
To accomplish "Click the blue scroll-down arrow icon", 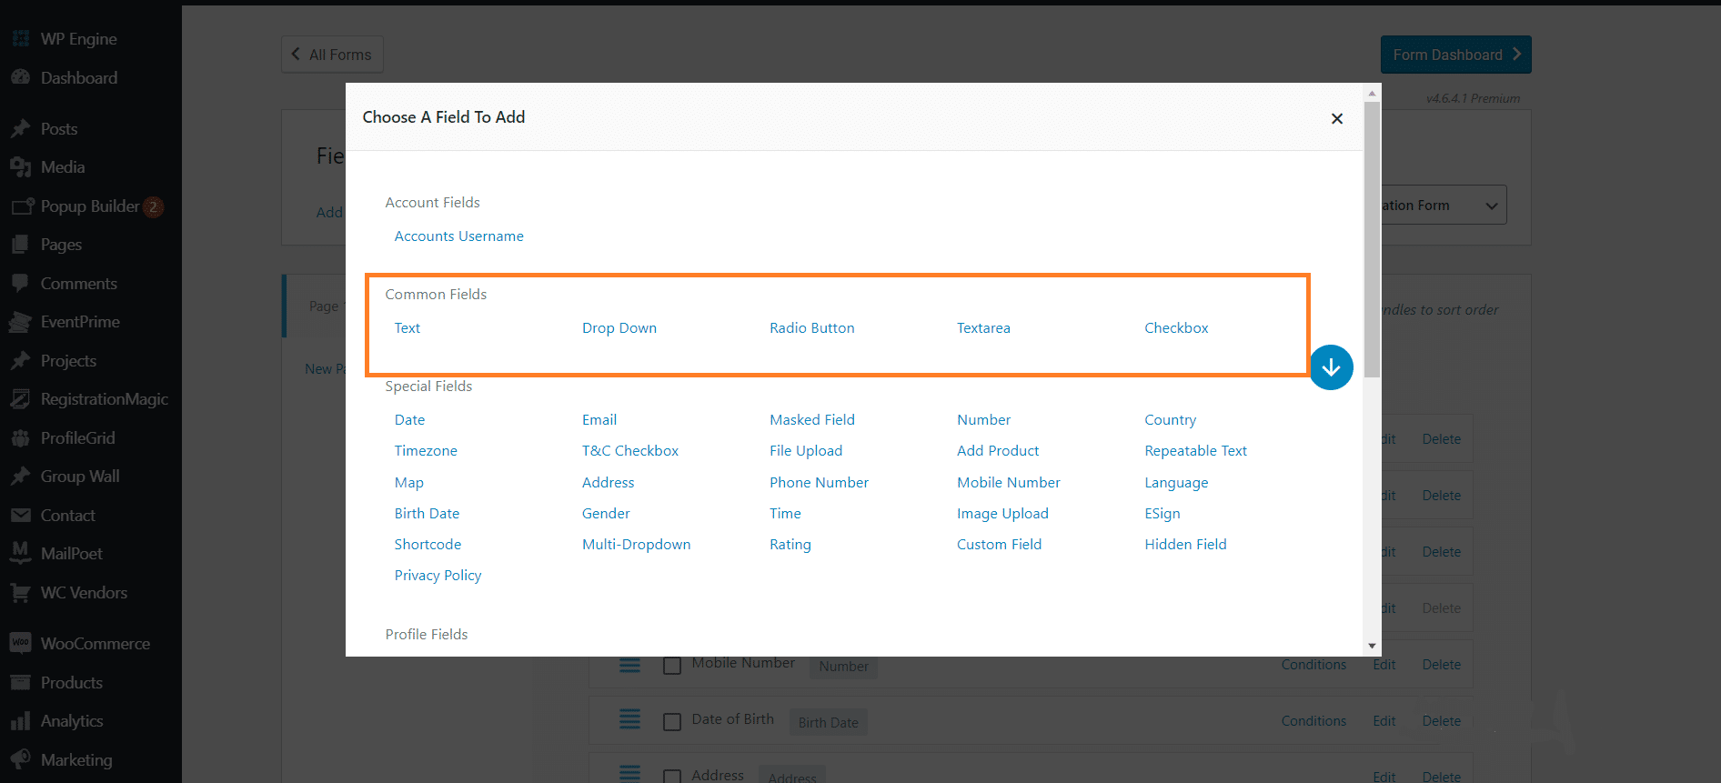I will point(1331,367).
